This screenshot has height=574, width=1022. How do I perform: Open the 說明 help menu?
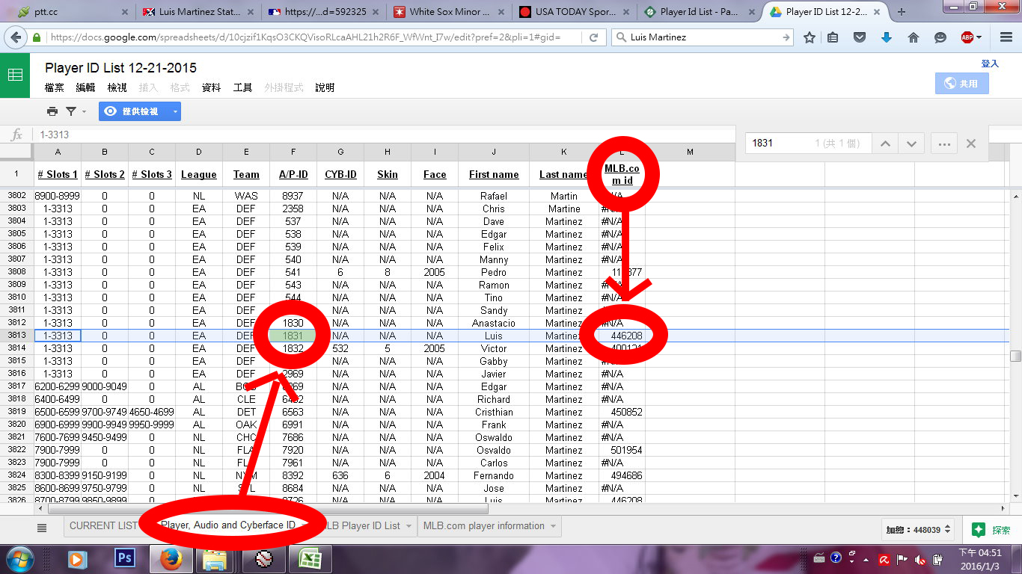(325, 87)
